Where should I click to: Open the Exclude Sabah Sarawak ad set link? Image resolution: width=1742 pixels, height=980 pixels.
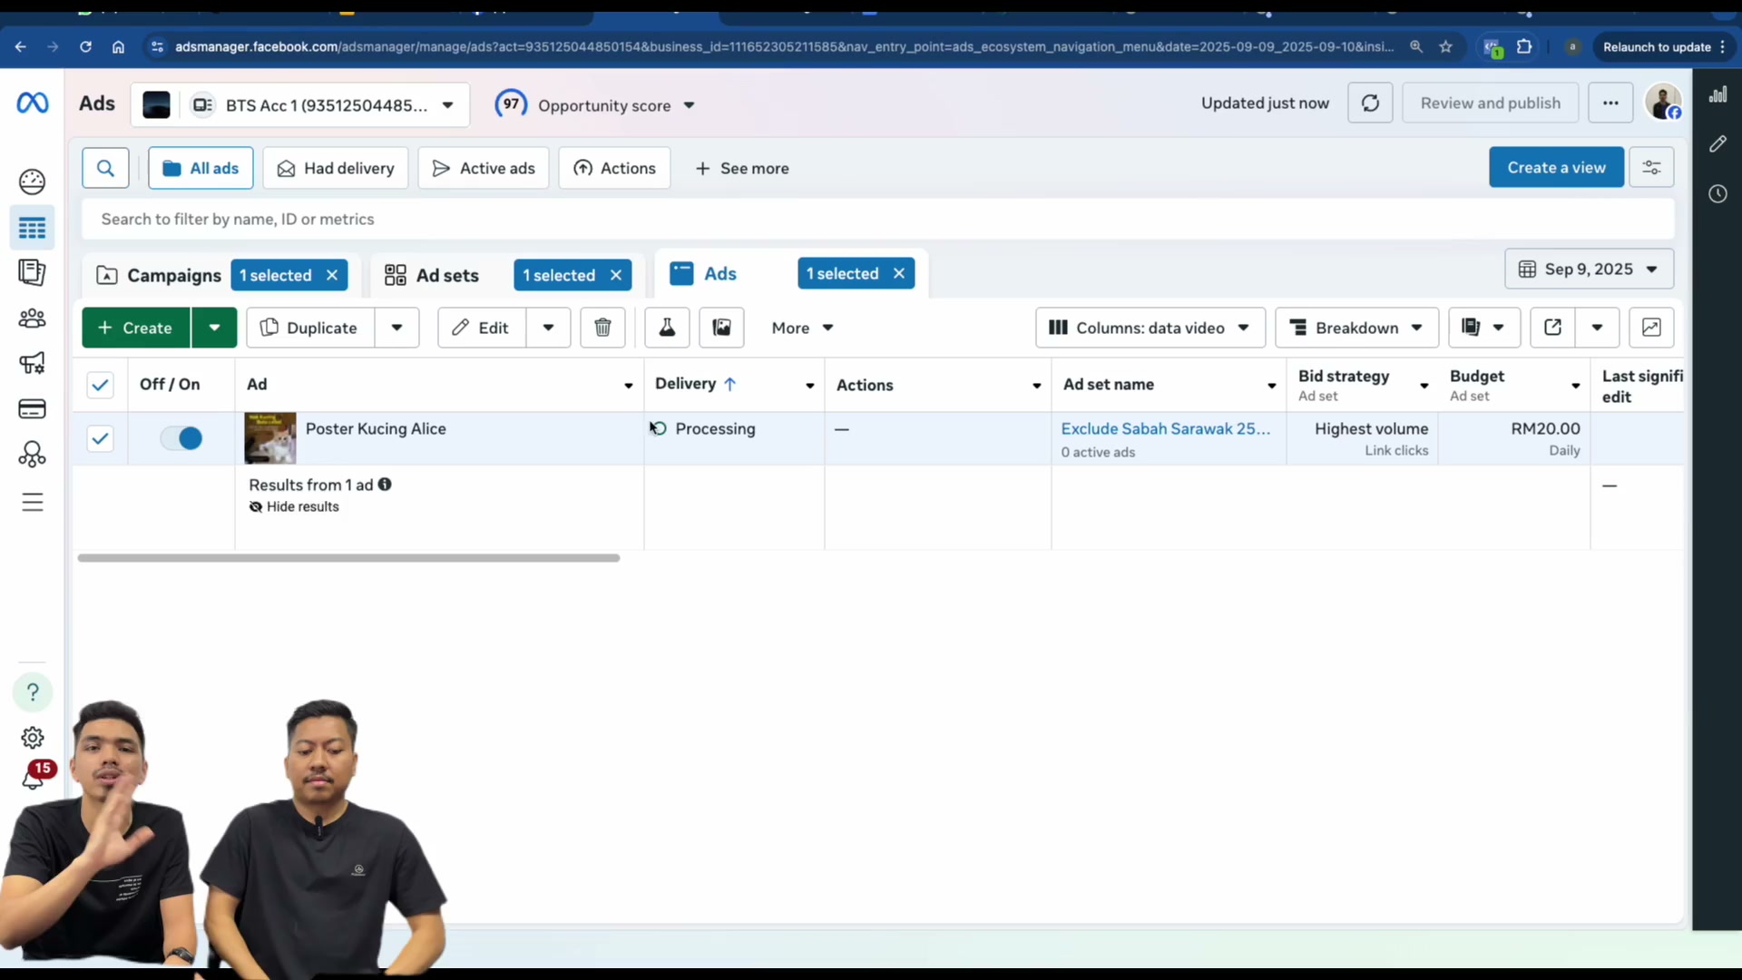[1166, 429]
